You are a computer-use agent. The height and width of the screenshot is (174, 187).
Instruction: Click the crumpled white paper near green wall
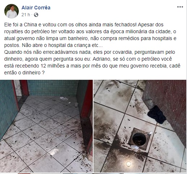tap(64, 99)
